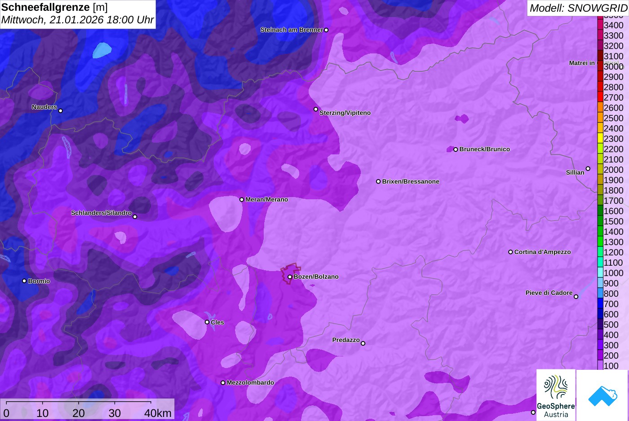Screen dimensions: 629x421
Task: Click the legend swatch beside 500
Action: coord(600,324)
